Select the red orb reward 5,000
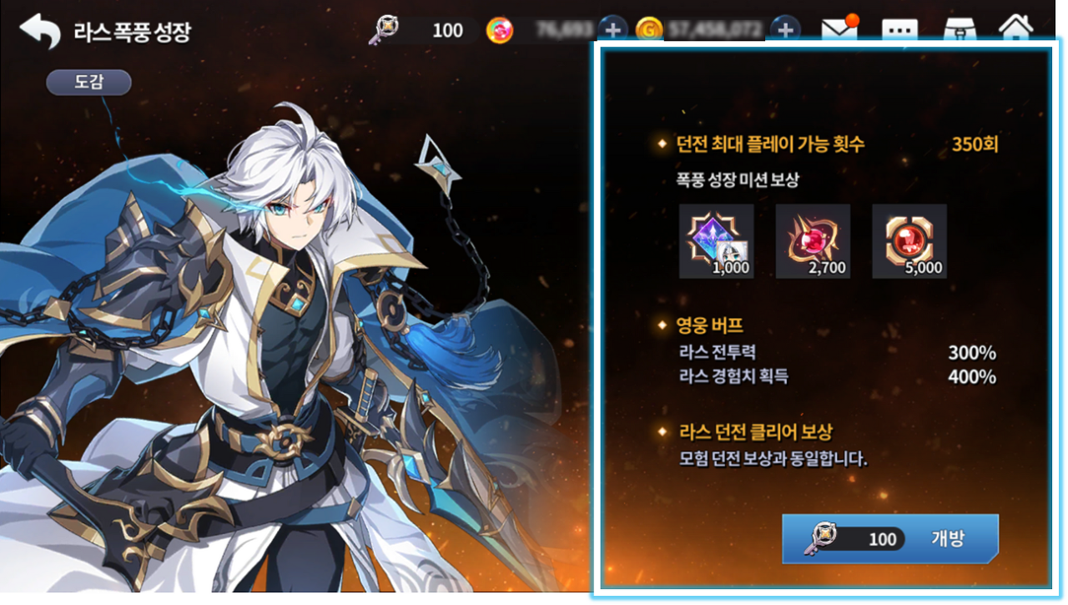Viewport: 1068px width, 605px height. [x=909, y=241]
